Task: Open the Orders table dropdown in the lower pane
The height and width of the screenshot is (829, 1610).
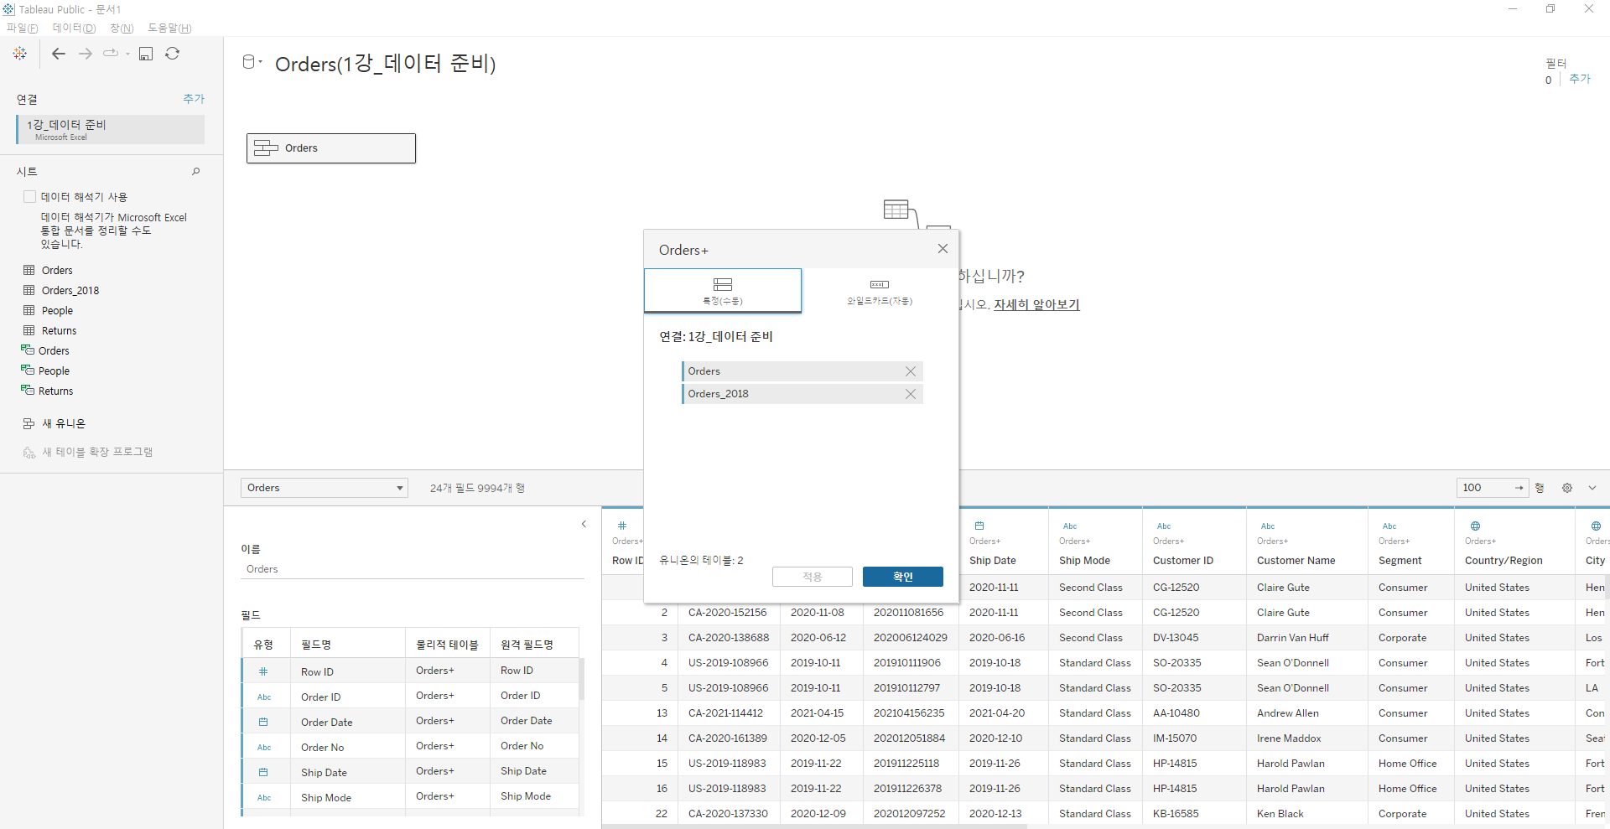Action: tap(325, 488)
